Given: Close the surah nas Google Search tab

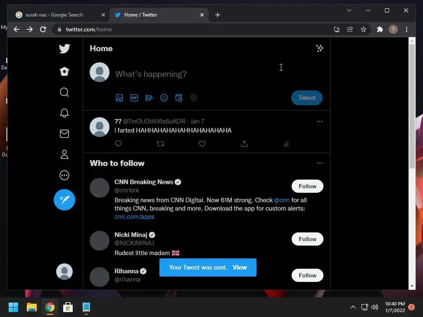Looking at the screenshot, I should pyautogui.click(x=103, y=15).
